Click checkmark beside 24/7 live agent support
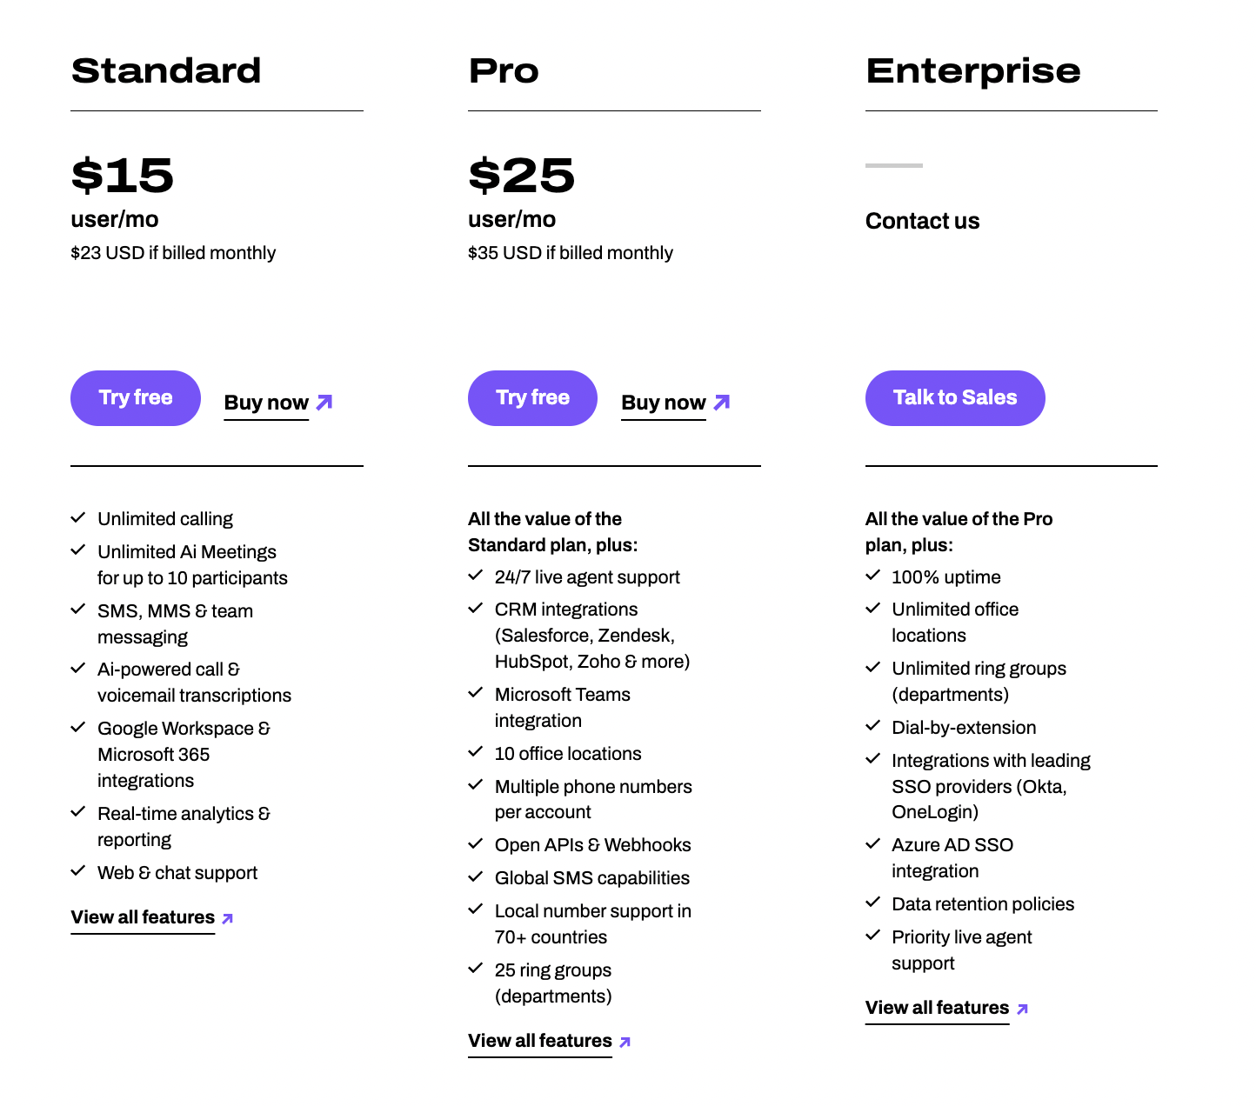 pyautogui.click(x=476, y=576)
